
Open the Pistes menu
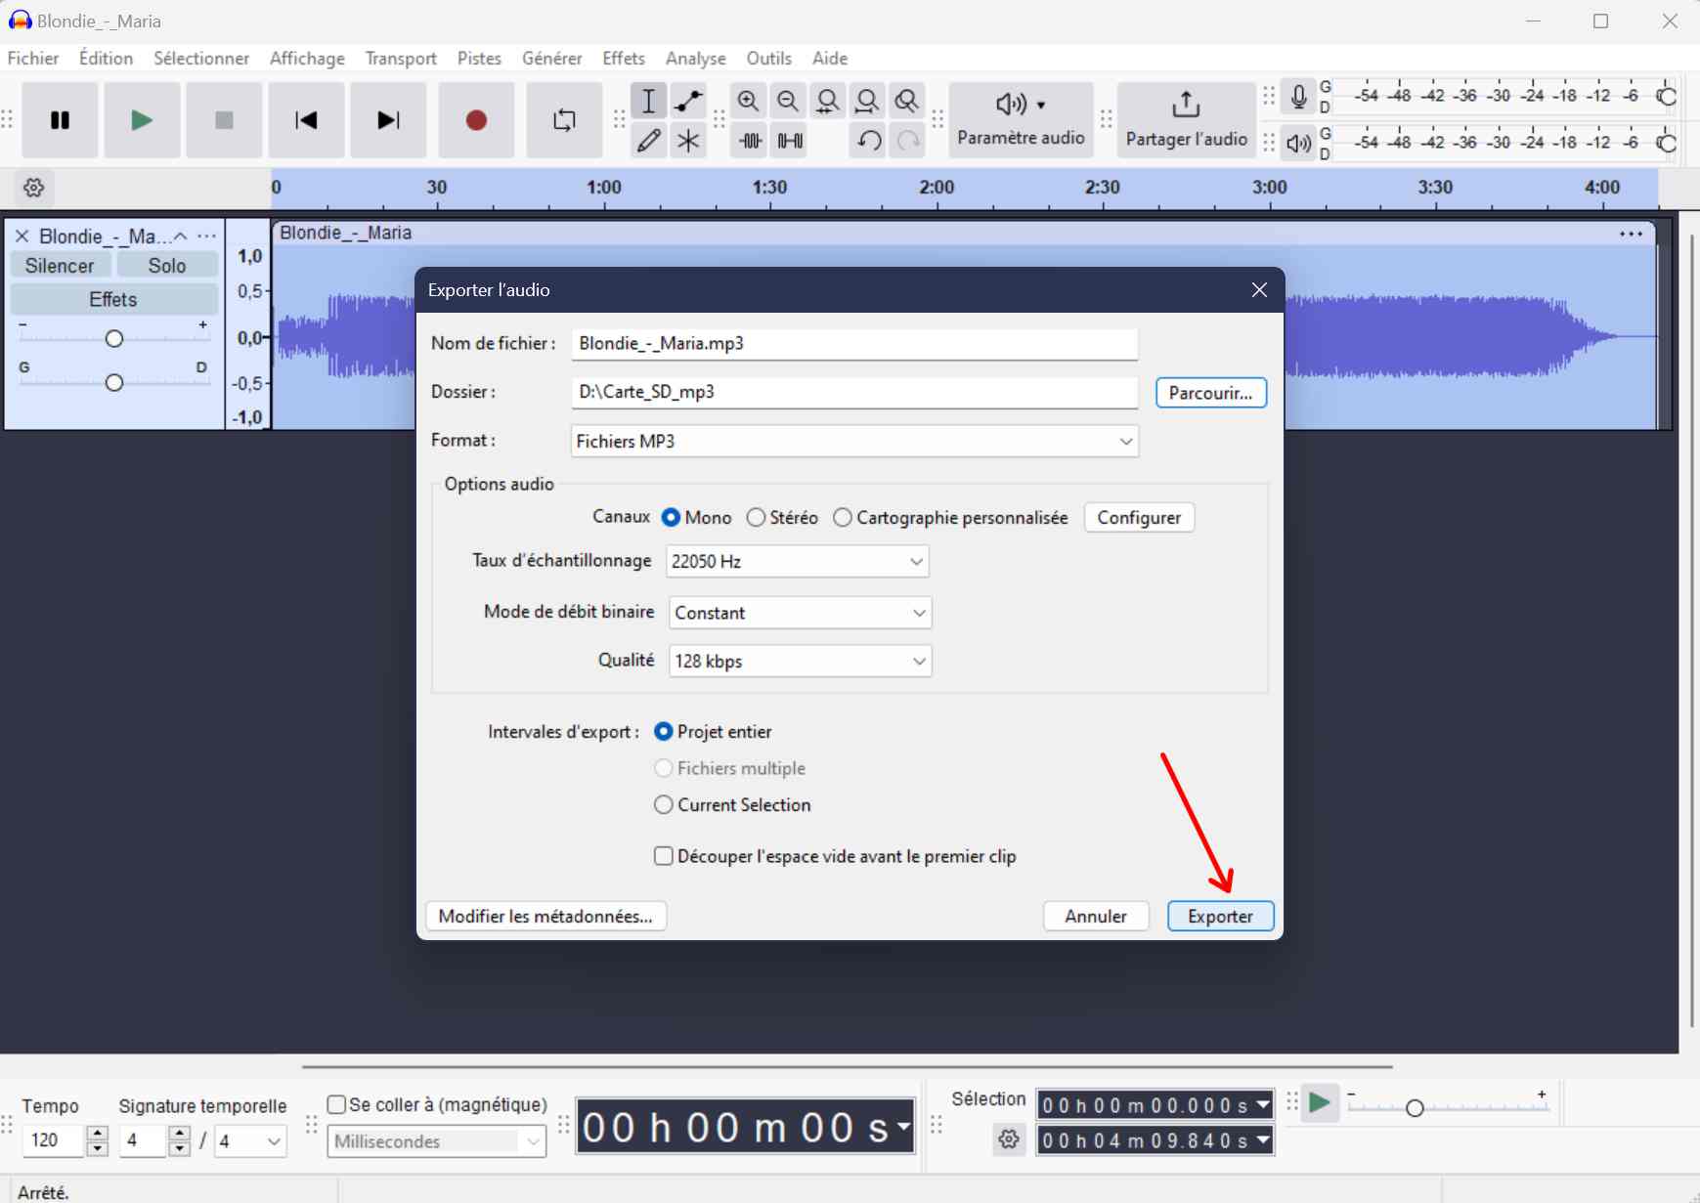coord(479,59)
